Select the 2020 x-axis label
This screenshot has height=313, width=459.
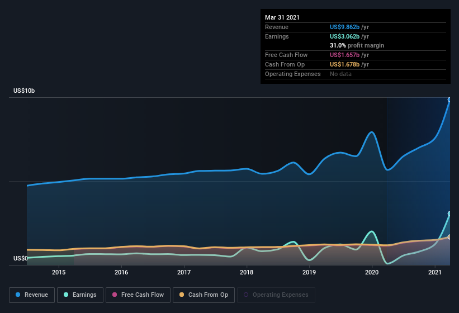click(372, 272)
